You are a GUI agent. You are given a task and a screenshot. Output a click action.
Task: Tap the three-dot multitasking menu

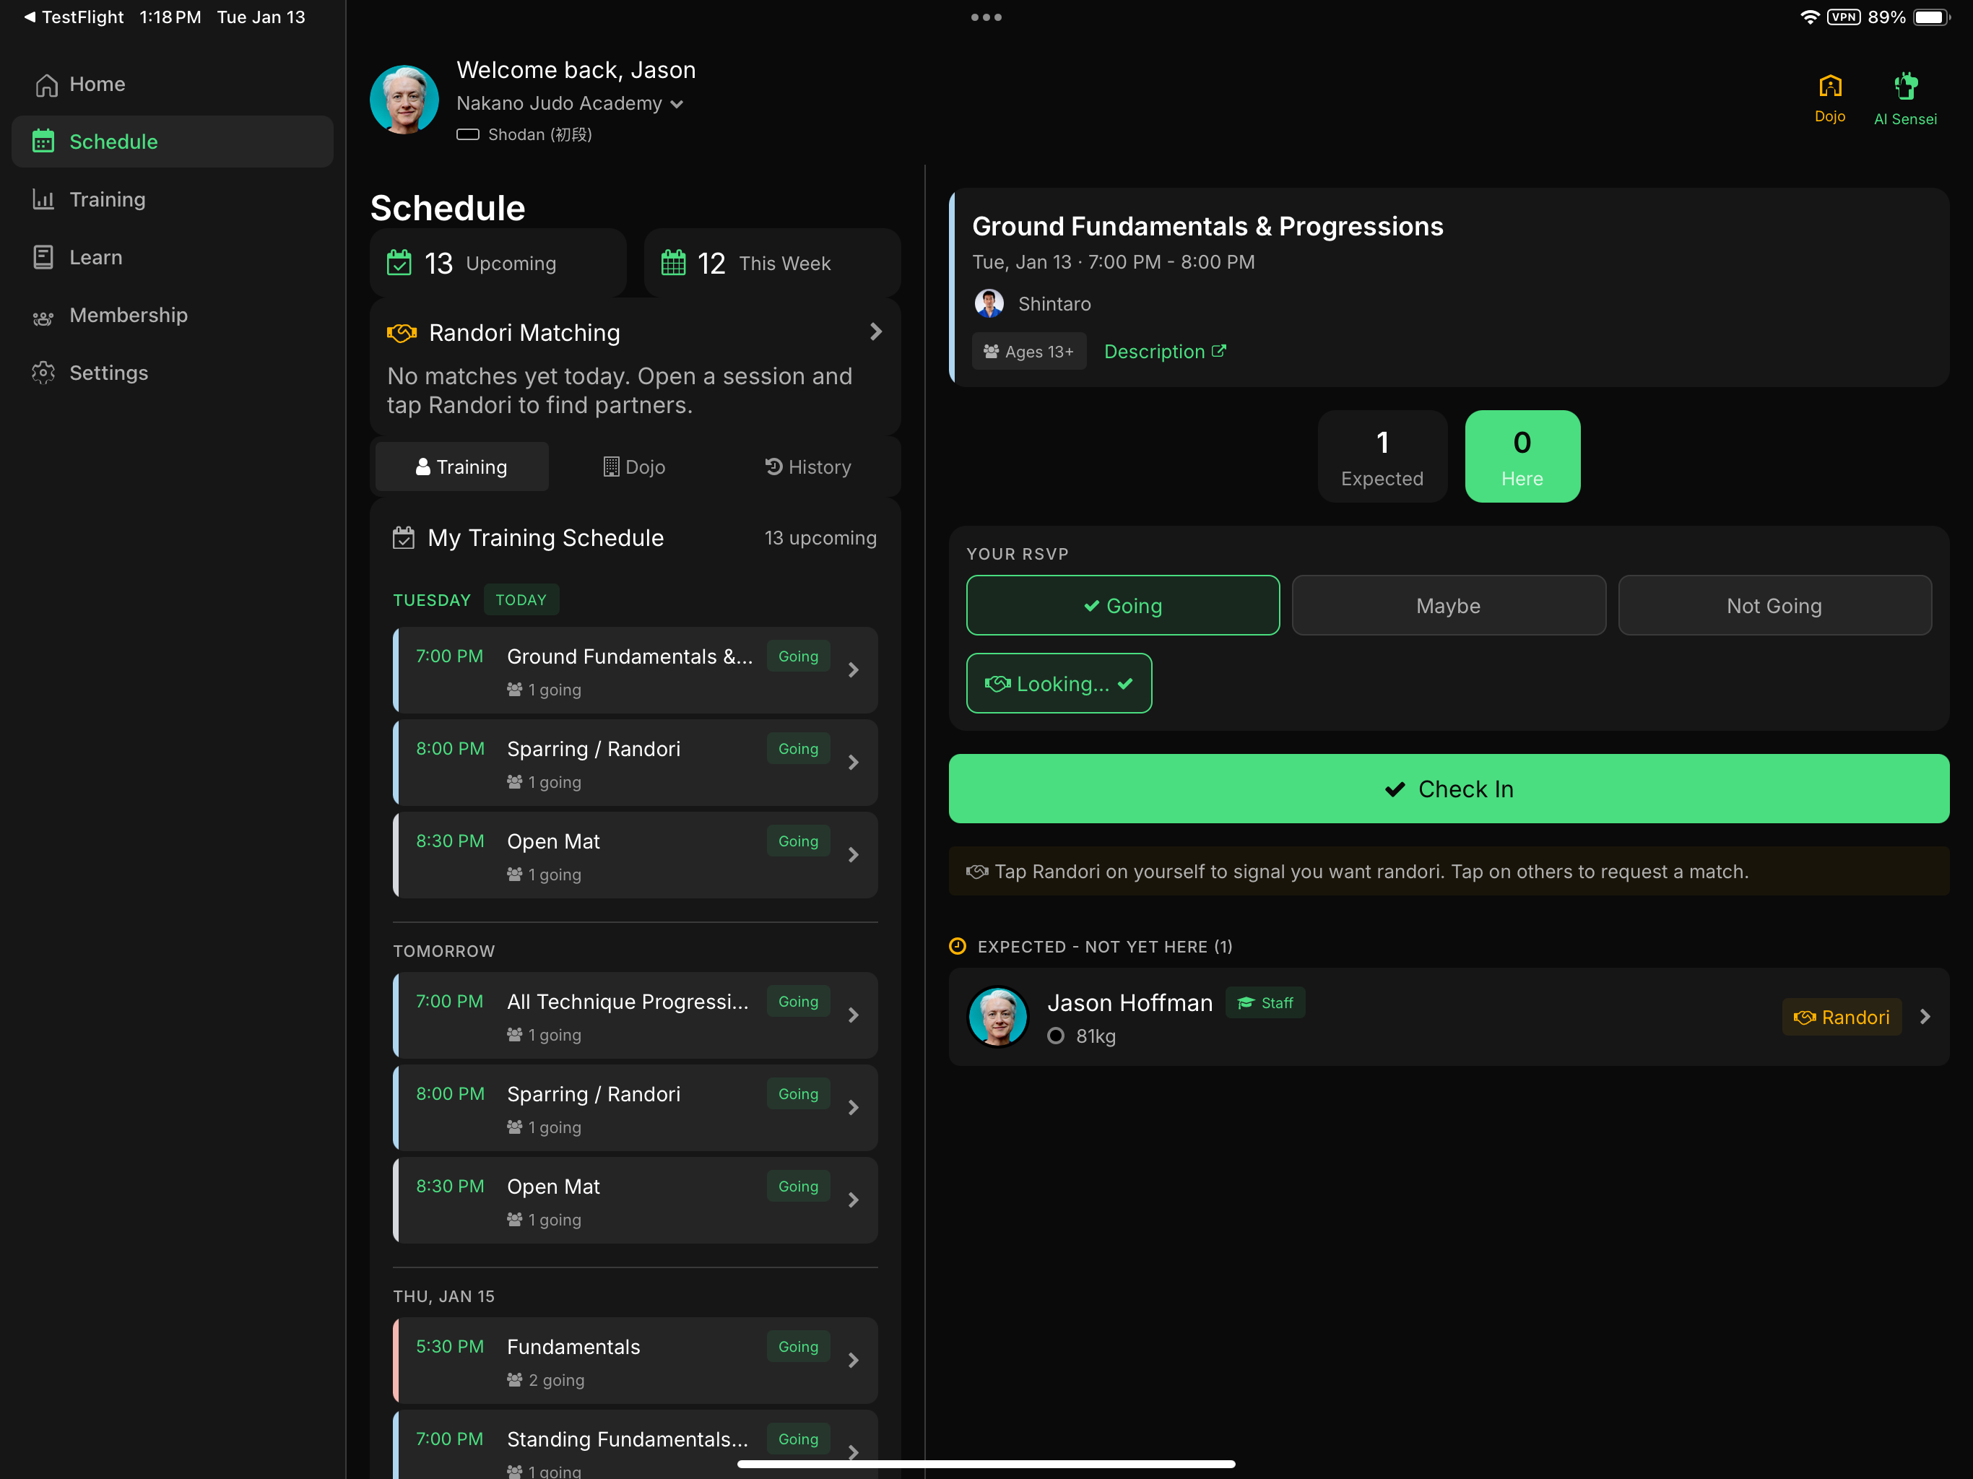click(986, 17)
